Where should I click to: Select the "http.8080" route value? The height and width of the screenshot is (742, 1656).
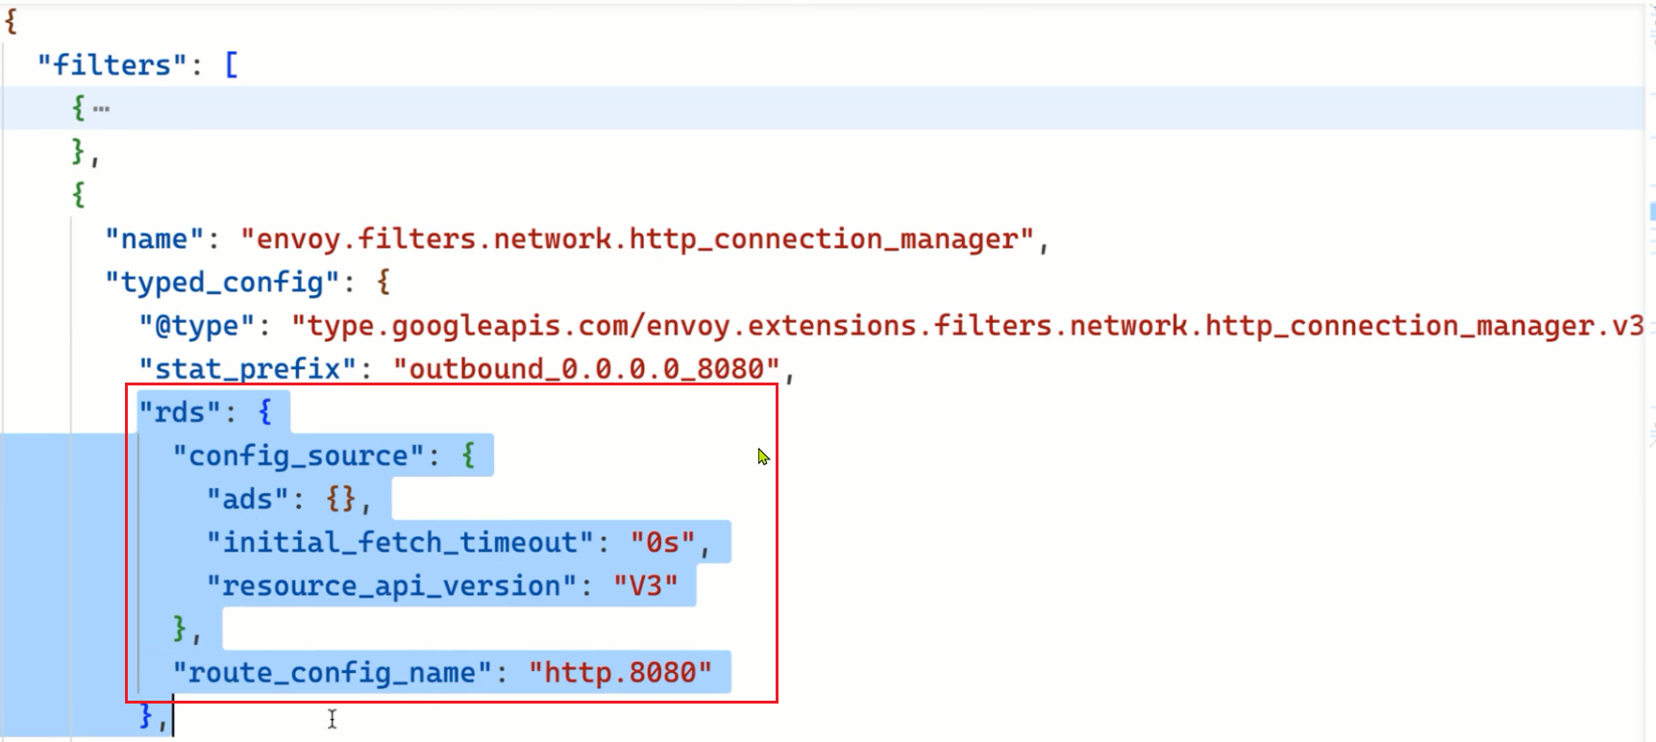click(x=620, y=672)
